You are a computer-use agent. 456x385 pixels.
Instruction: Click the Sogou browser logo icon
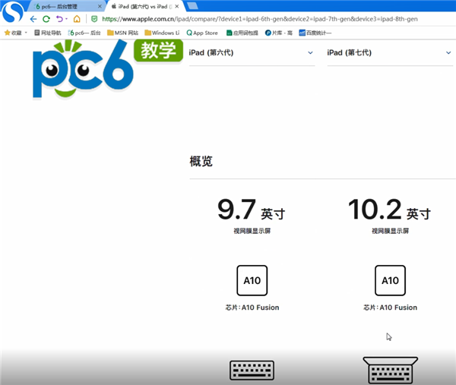click(x=12, y=11)
